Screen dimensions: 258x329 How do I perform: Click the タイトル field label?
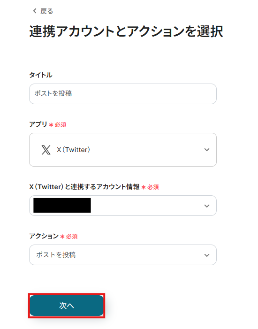point(41,75)
